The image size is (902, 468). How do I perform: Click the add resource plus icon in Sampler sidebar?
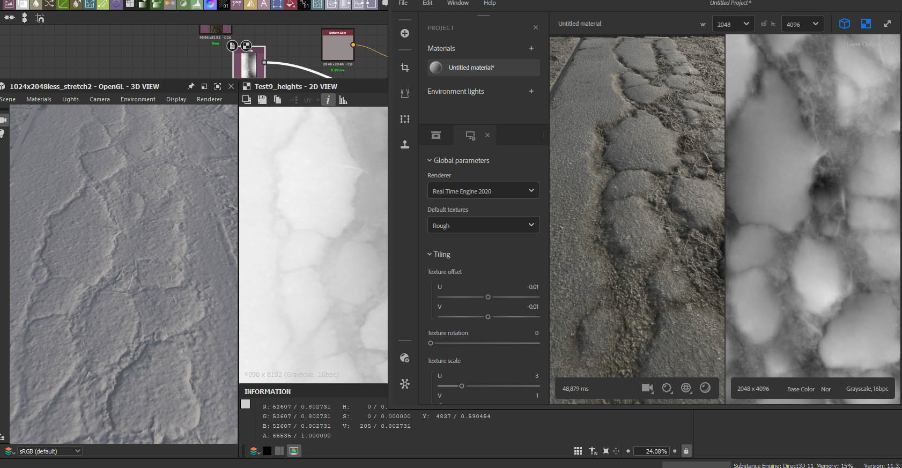405,33
